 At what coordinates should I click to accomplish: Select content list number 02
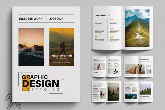point(112,20)
